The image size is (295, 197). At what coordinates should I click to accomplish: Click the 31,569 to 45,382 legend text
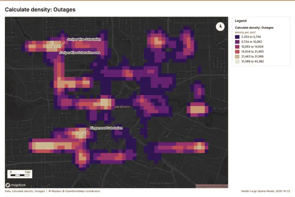point(253,61)
